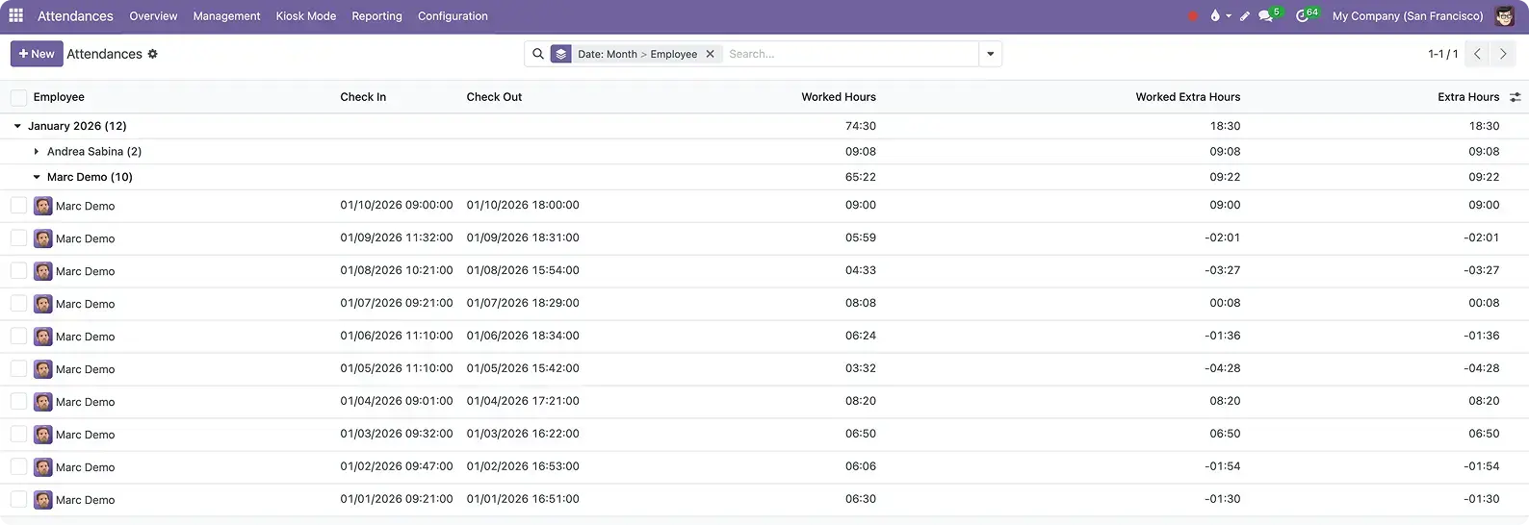Open the Reporting menu
1529x525 pixels.
point(376,16)
